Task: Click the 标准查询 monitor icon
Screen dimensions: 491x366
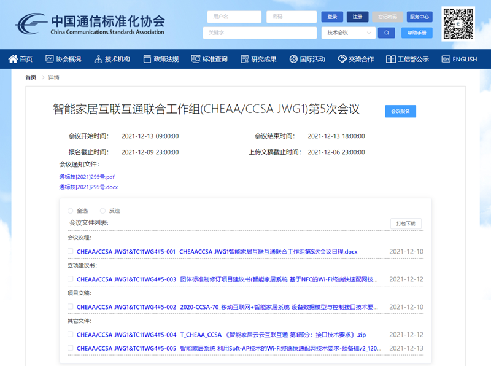Action: coord(196,60)
